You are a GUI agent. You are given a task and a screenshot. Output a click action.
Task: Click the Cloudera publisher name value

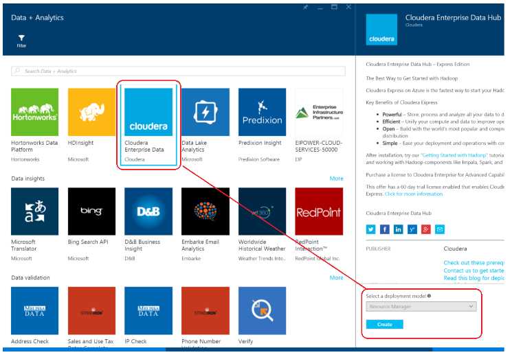[455, 249]
